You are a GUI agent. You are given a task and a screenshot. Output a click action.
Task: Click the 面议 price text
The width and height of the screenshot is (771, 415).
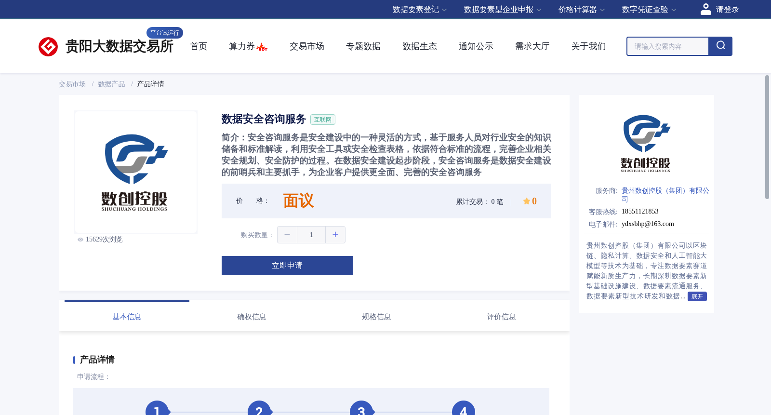(298, 201)
